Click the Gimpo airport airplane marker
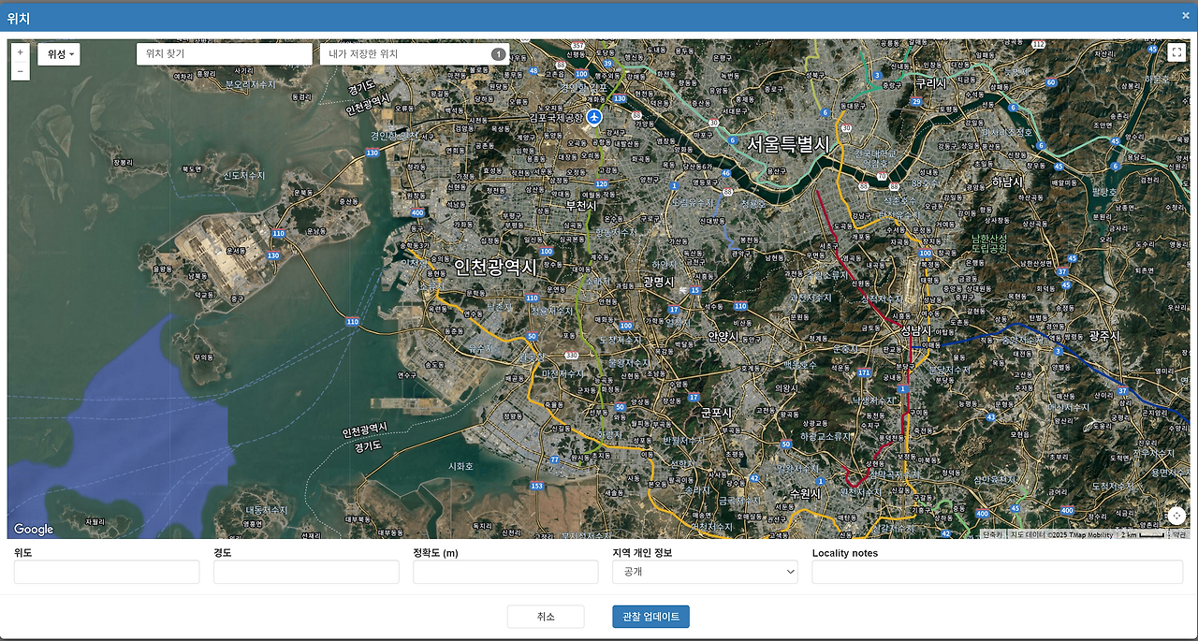This screenshot has width=1198, height=641. click(594, 116)
